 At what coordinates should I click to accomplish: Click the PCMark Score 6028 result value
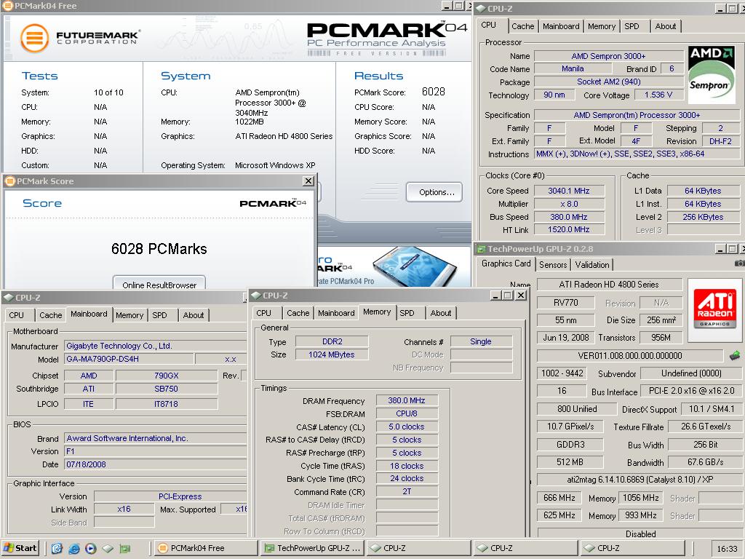click(x=434, y=92)
